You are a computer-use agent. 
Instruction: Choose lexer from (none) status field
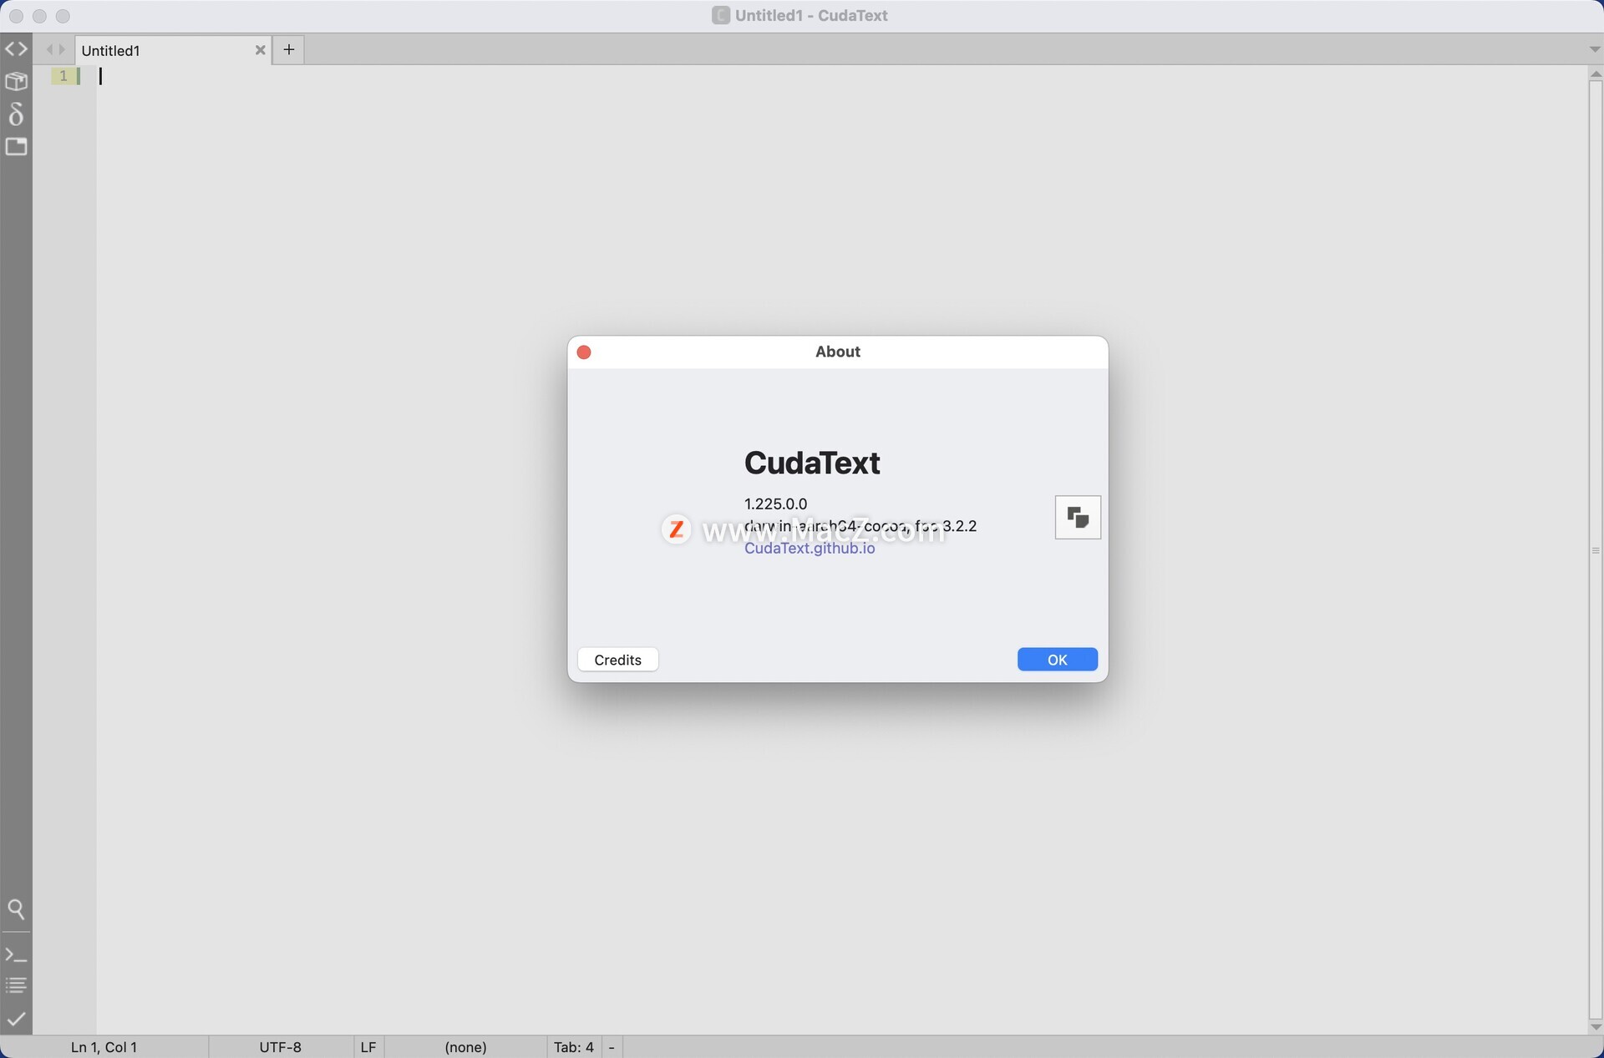465,1047
